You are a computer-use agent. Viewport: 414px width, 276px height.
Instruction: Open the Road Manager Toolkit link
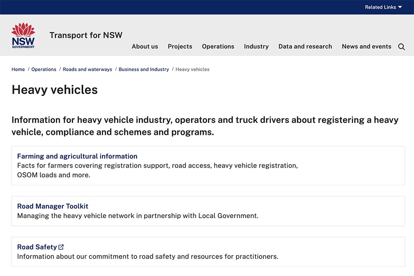pyautogui.click(x=53, y=206)
